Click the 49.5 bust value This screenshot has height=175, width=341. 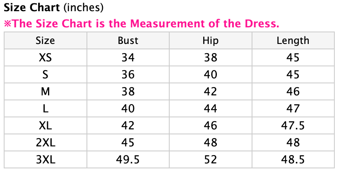(128, 160)
